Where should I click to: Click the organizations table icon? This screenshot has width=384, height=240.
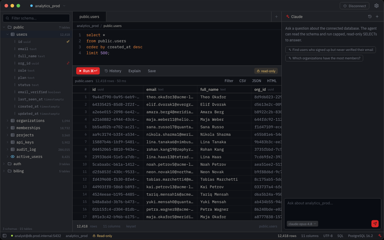13,121
